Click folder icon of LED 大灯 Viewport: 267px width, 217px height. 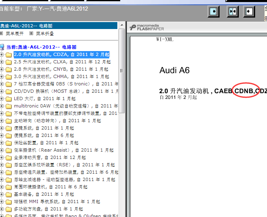click(9, 99)
